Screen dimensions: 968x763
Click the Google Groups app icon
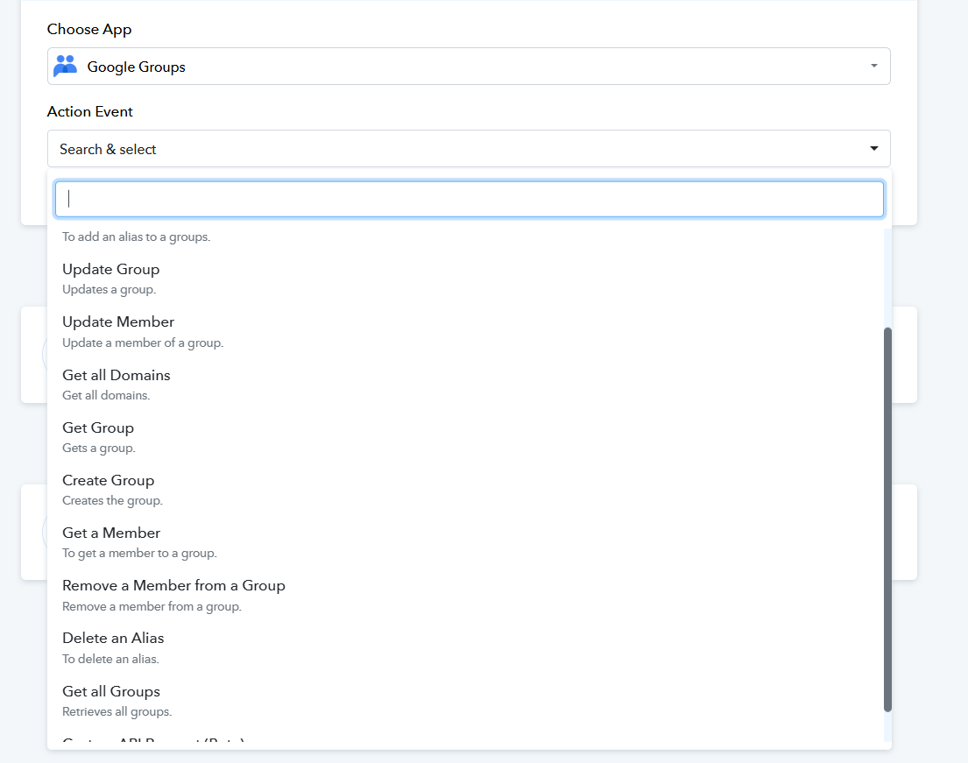(65, 66)
